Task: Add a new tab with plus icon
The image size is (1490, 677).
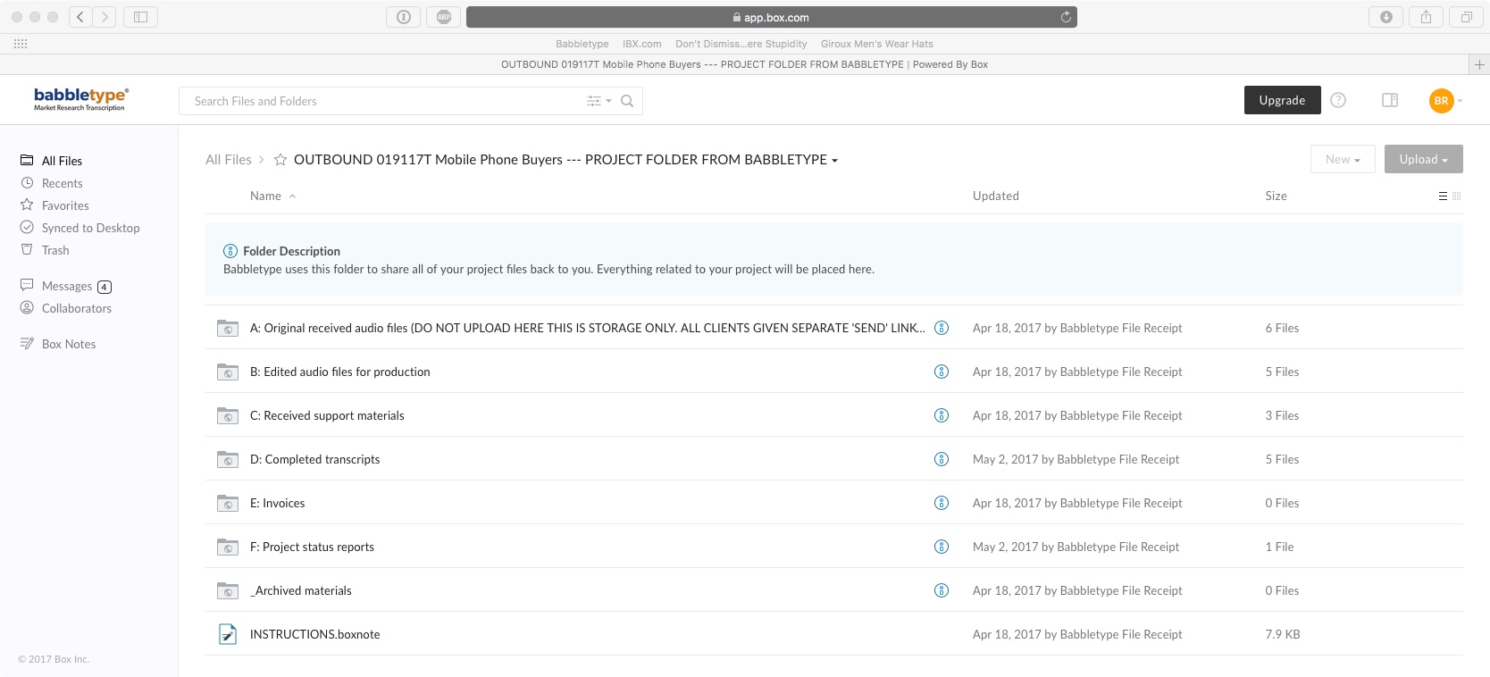Action: 1479,64
